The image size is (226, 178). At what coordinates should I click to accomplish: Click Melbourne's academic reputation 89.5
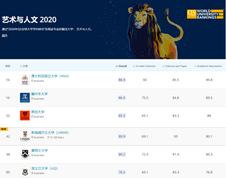[209, 98]
